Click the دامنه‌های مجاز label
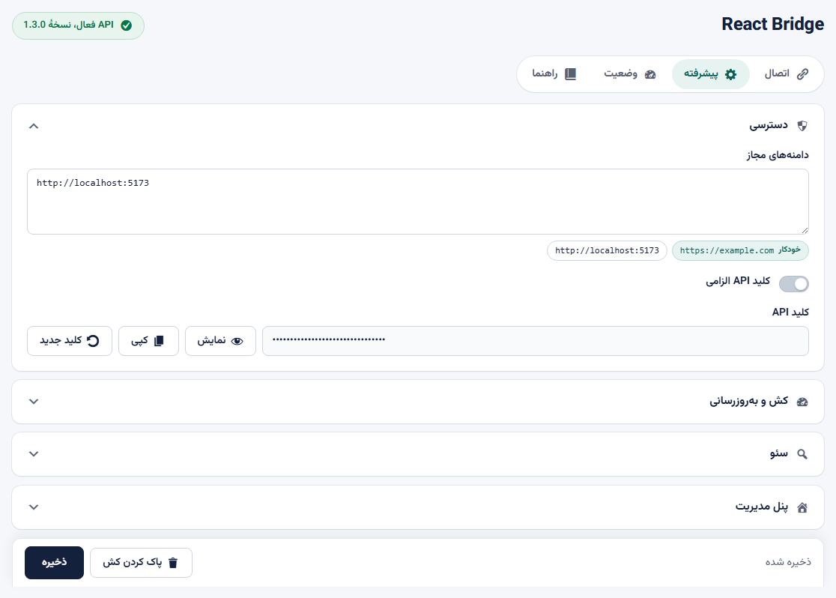 click(x=778, y=155)
